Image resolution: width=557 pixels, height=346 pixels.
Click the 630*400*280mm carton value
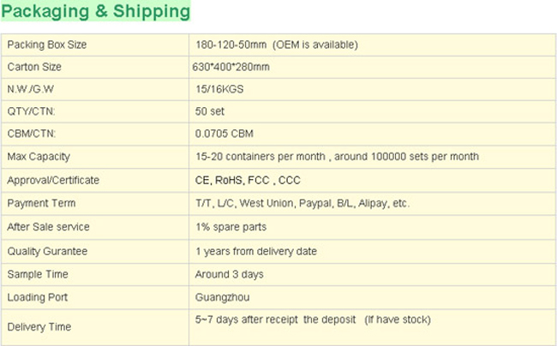231,67
